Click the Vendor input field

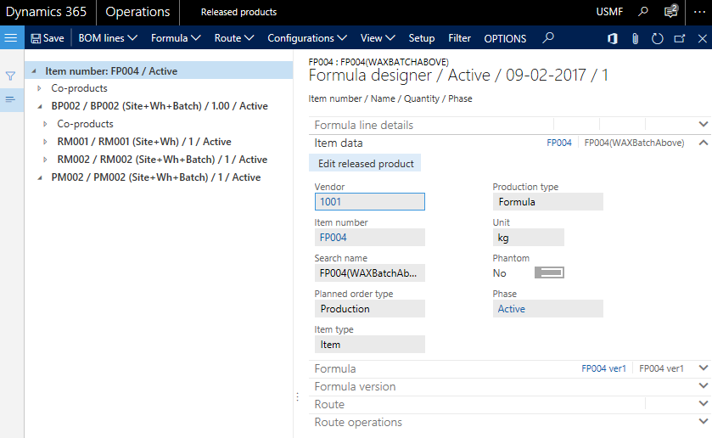pyautogui.click(x=369, y=202)
